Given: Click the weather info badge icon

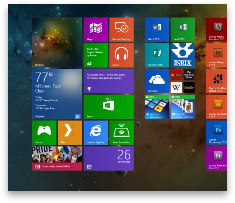Looking at the screenshot, I should [x=77, y=116].
